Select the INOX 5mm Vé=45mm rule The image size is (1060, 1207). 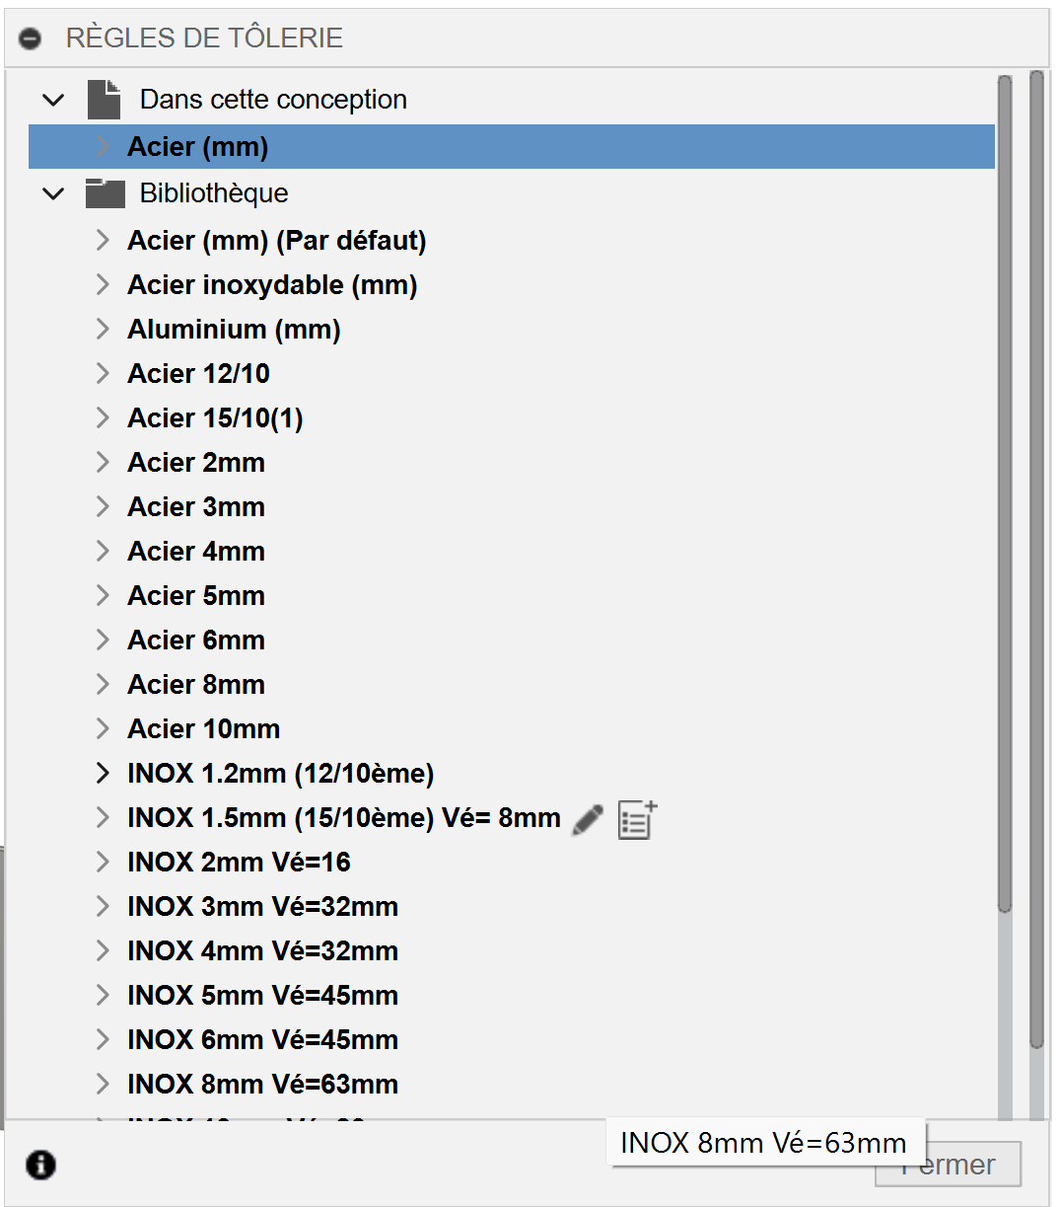(x=262, y=996)
